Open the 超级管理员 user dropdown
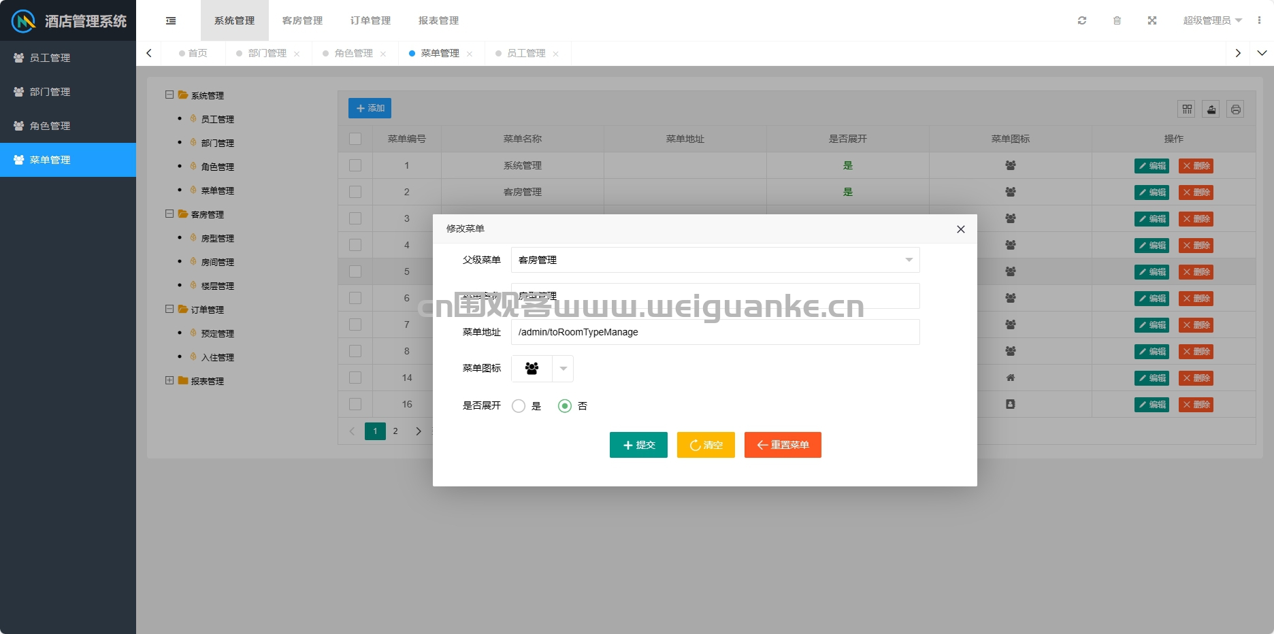This screenshot has width=1274, height=634. (x=1212, y=20)
